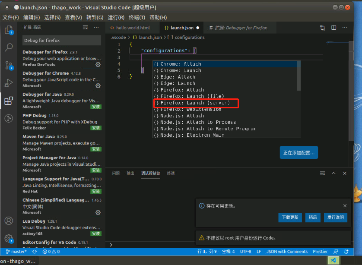This screenshot has height=265, width=362.
Task: Maximize the bottom panel size
Action: [x=333, y=173]
